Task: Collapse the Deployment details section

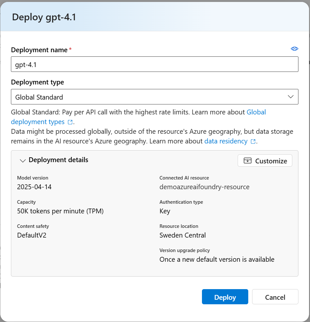Action: tap(23, 161)
